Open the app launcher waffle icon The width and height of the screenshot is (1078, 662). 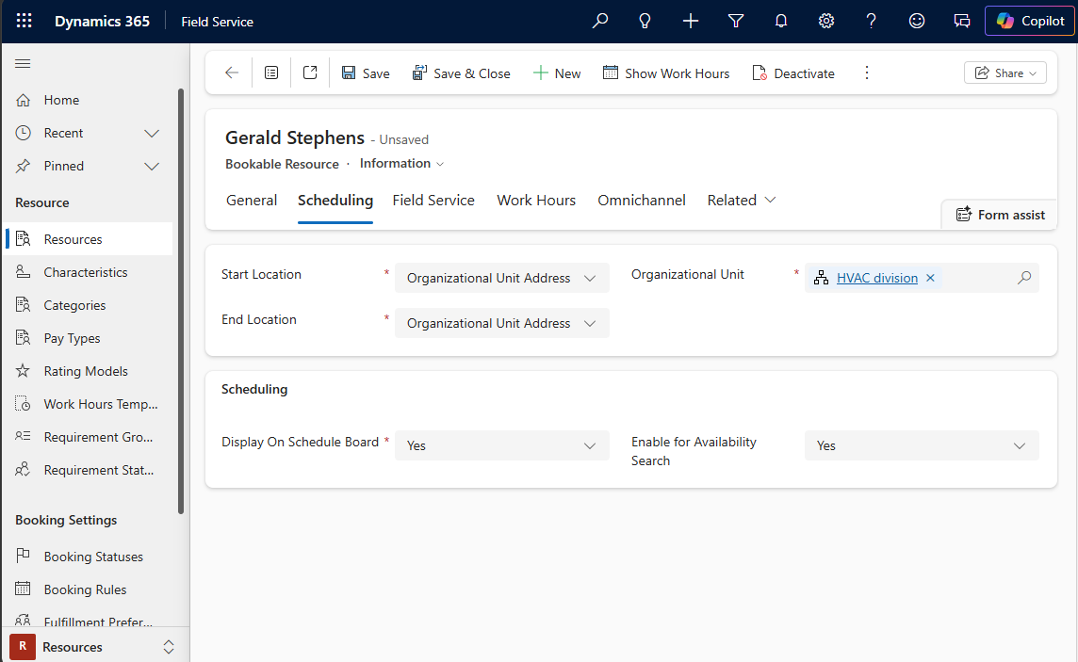24,21
